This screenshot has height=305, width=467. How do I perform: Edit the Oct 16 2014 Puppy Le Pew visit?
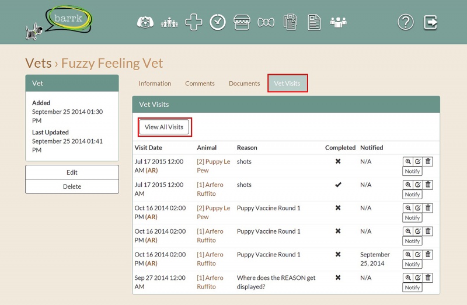pos(418,208)
